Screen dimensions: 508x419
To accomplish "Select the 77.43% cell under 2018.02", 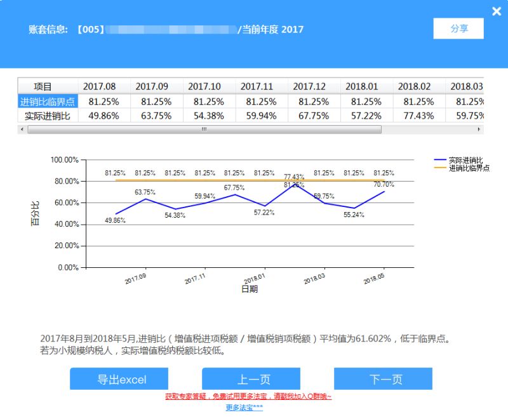I will [x=418, y=116].
